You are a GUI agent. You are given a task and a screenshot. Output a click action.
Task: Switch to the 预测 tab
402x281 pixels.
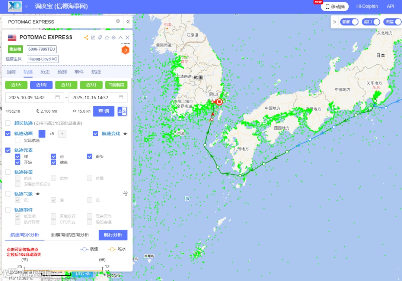point(62,72)
